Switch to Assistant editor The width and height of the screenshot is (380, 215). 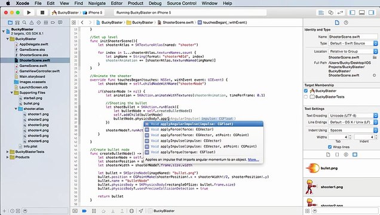tap(330, 13)
